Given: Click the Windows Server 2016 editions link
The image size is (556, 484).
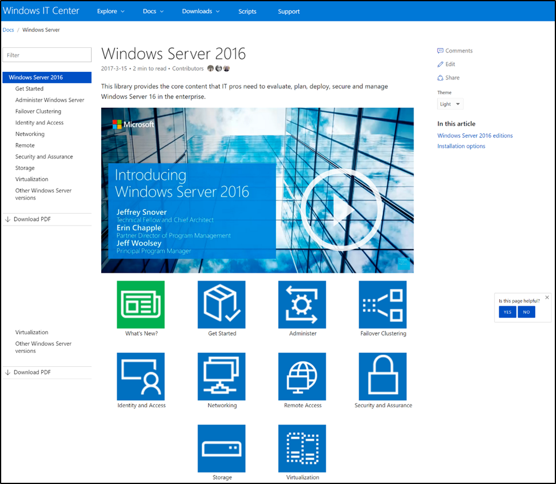Looking at the screenshot, I should tap(475, 135).
